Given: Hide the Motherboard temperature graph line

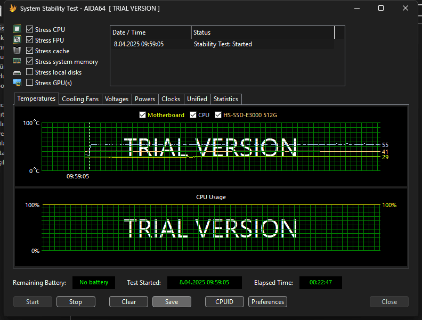Looking at the screenshot, I should 142,115.
